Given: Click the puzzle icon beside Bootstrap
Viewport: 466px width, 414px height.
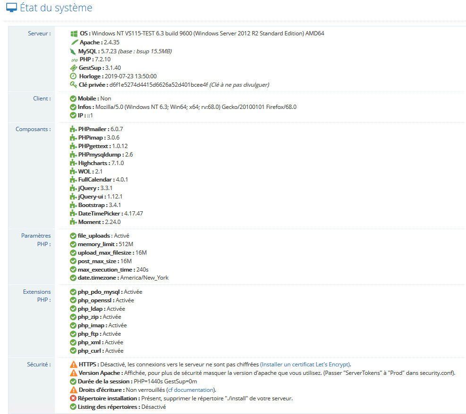Looking at the screenshot, I should coord(73,205).
